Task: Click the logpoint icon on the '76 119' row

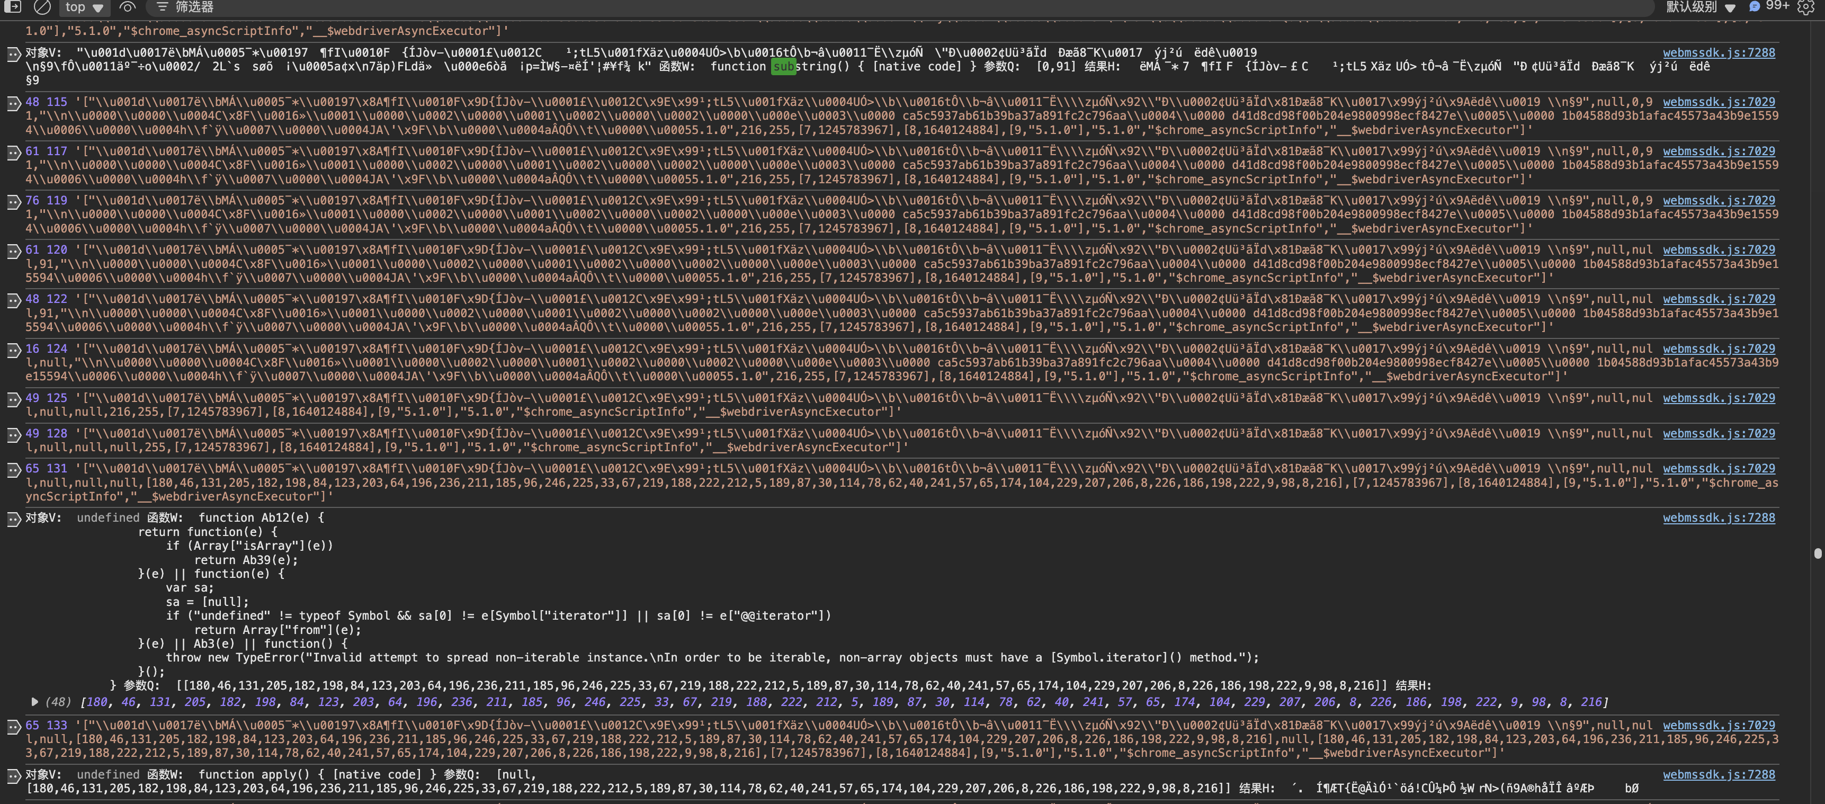Action: click(x=13, y=202)
